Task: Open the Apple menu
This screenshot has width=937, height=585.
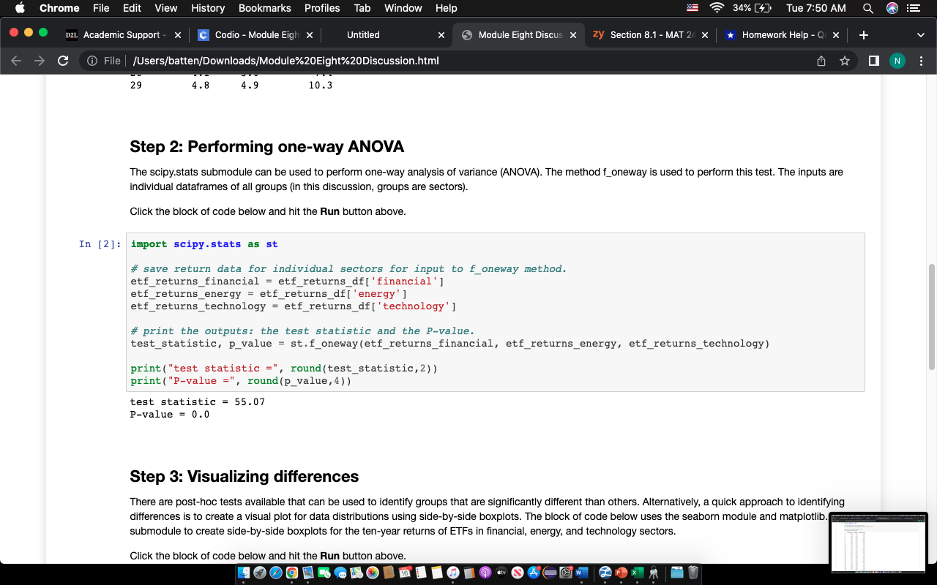Action: tap(20, 8)
